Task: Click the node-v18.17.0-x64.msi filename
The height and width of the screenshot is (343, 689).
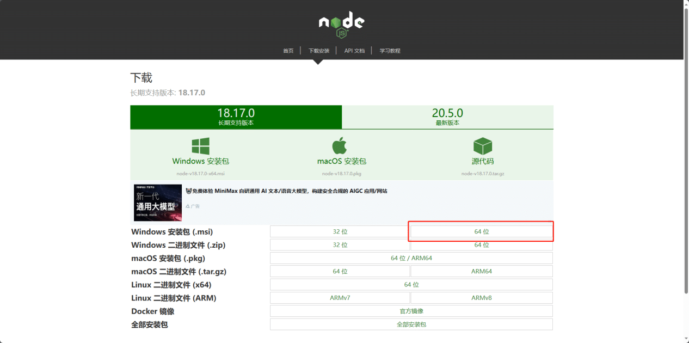Action: tap(200, 174)
